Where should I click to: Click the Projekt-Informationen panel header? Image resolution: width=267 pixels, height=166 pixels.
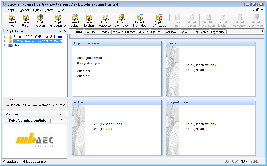click(117, 43)
